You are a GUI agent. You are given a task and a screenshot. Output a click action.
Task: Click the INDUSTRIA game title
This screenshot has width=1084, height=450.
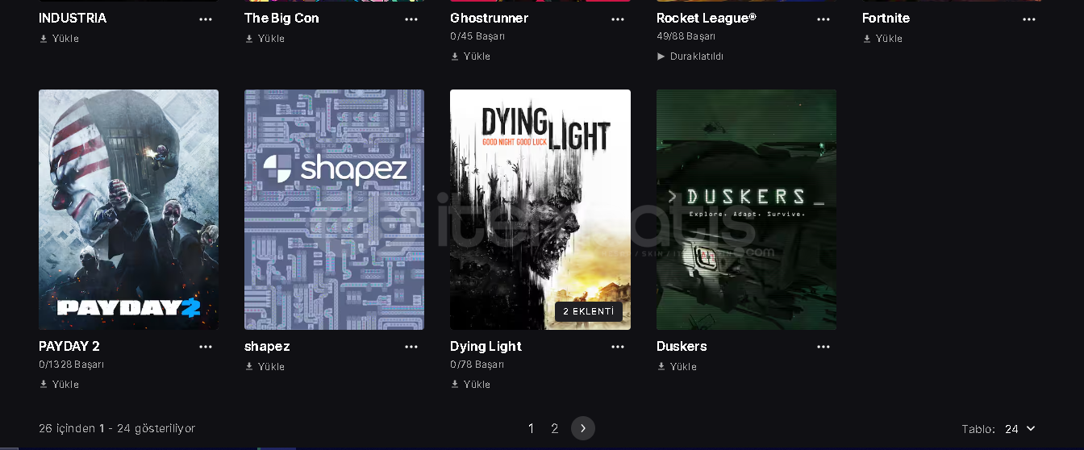click(73, 18)
